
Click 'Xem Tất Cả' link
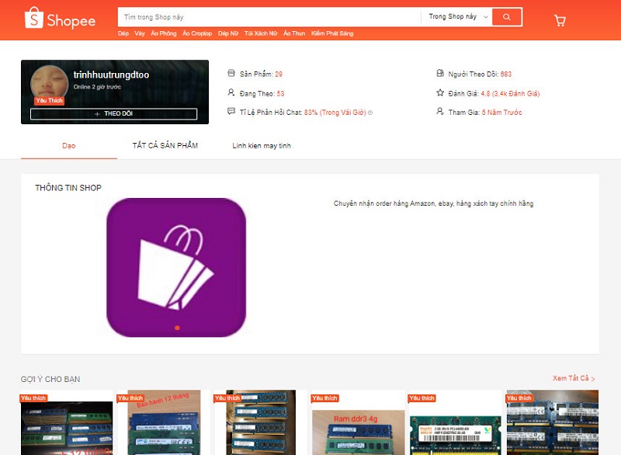tap(574, 378)
